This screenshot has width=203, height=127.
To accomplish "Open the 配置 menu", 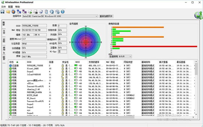I will pyautogui.click(x=11, y=7).
